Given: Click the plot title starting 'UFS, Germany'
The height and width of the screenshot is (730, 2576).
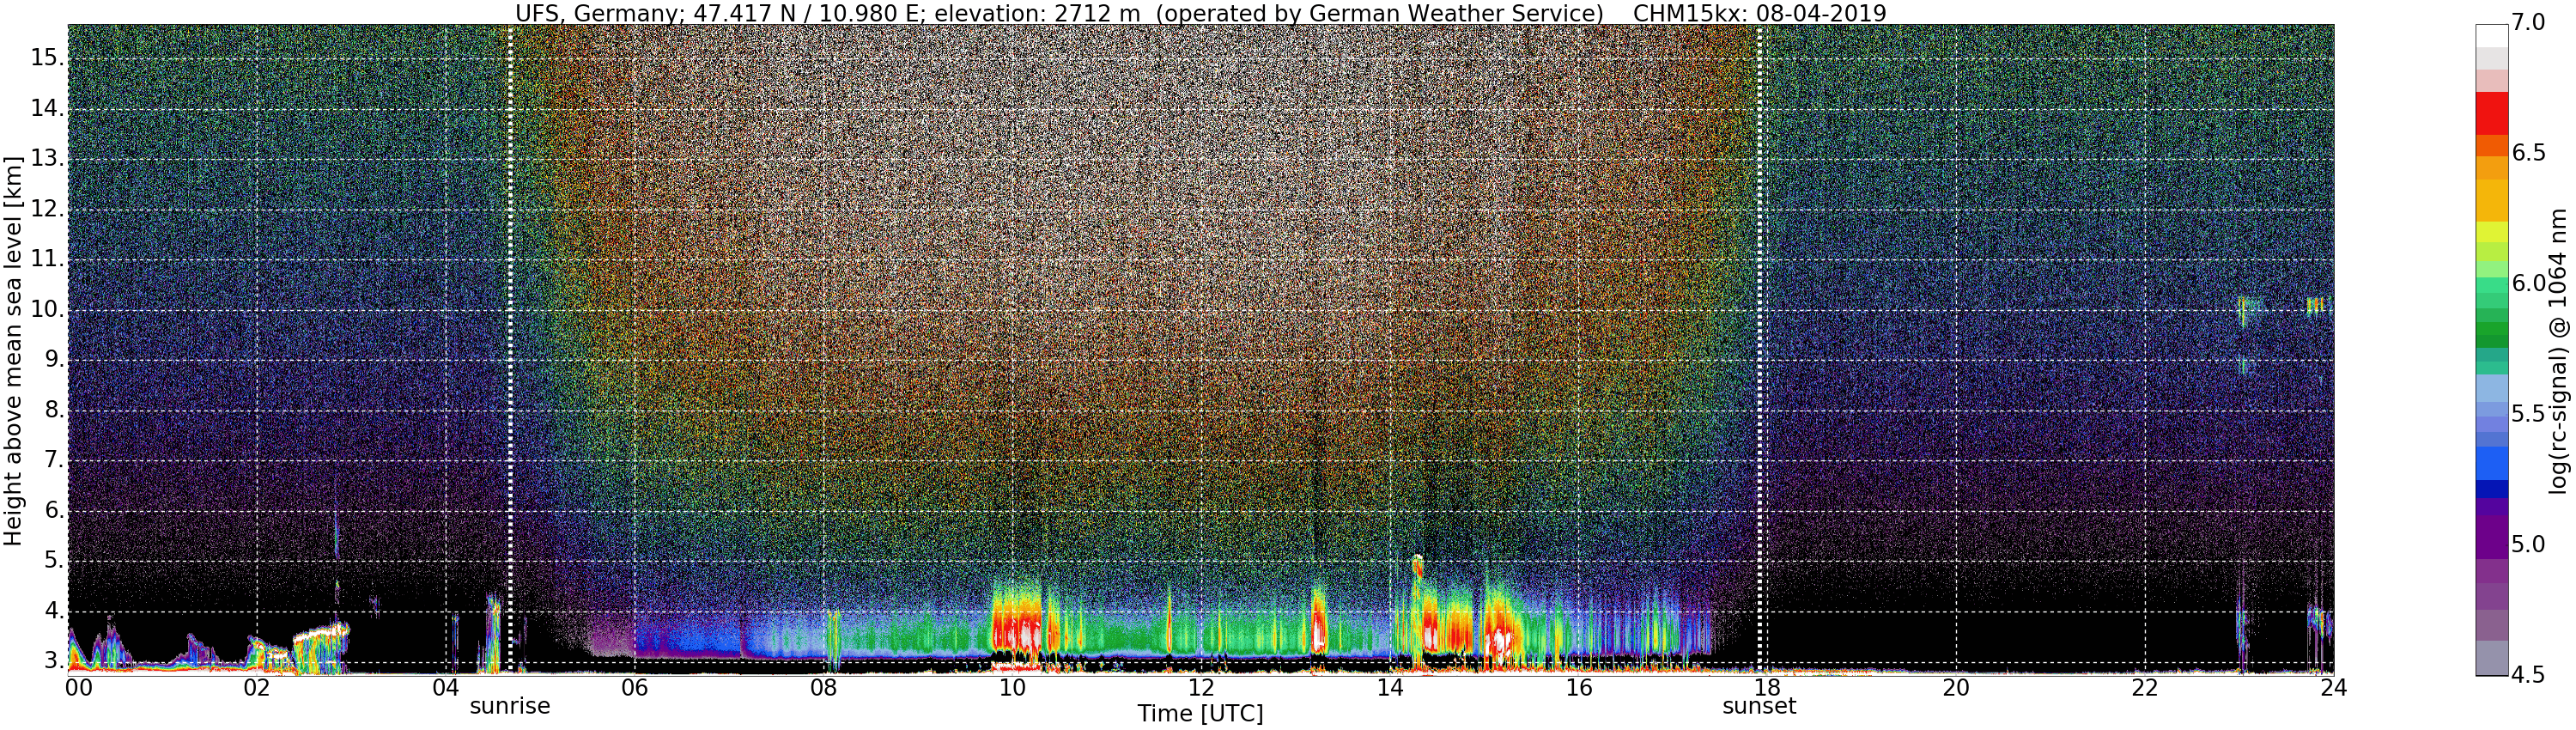Looking at the screenshot, I should [x=1200, y=13].
